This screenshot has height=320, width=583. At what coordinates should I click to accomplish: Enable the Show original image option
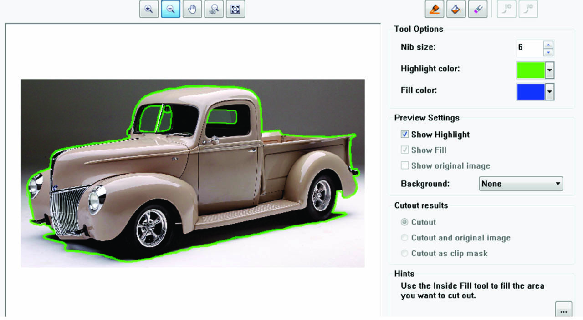pos(404,165)
